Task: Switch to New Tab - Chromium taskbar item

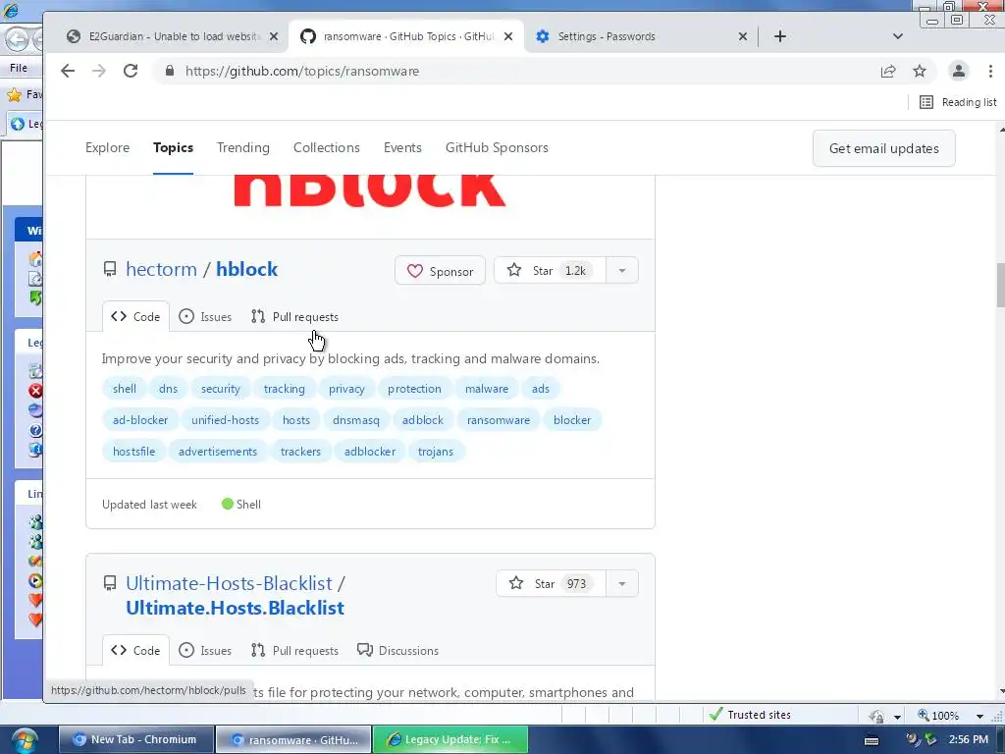Action: pyautogui.click(x=135, y=739)
